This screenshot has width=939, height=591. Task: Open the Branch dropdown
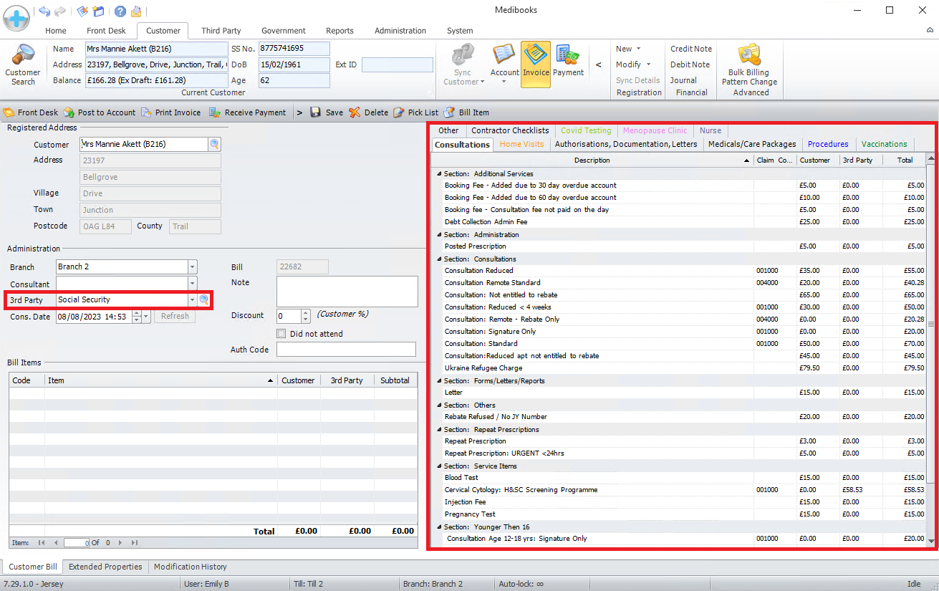(x=192, y=267)
